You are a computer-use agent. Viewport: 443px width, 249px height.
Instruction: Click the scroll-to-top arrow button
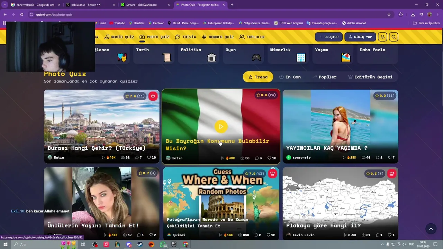tap(431, 229)
